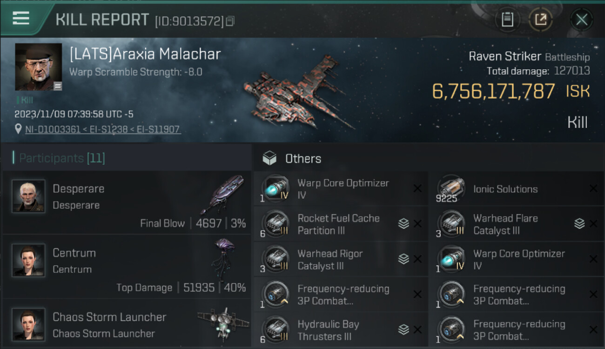Open Desperare's pilot portrait
Image resolution: width=605 pixels, height=349 pixels.
point(28,196)
